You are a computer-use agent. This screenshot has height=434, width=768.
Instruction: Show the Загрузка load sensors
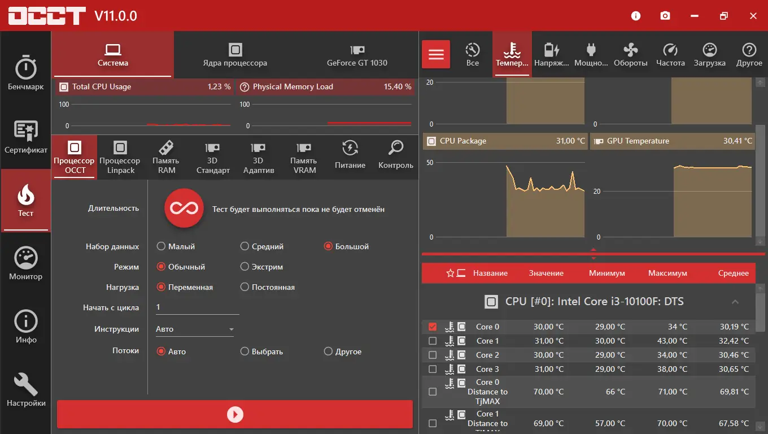tap(710, 54)
